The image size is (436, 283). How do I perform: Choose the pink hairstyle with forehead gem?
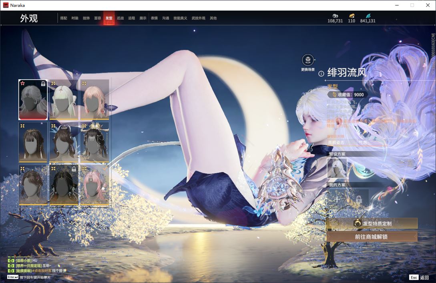[x=94, y=185]
